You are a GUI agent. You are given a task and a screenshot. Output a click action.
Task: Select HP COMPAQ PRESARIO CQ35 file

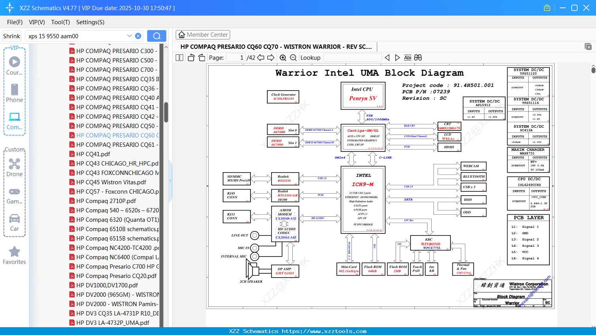click(114, 79)
